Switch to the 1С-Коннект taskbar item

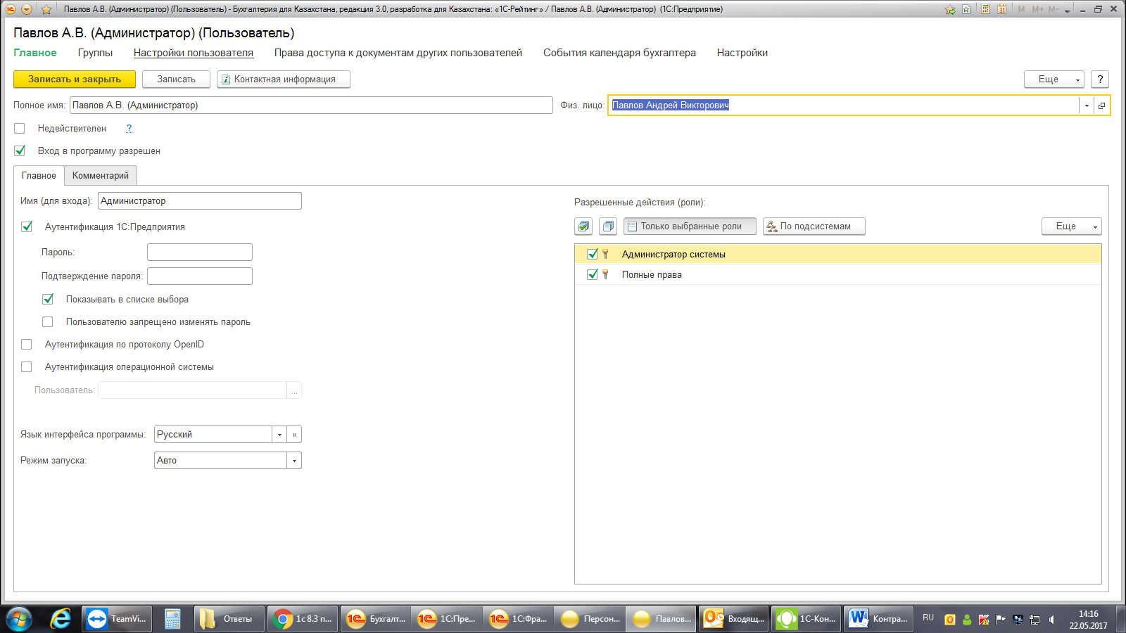pyautogui.click(x=806, y=619)
